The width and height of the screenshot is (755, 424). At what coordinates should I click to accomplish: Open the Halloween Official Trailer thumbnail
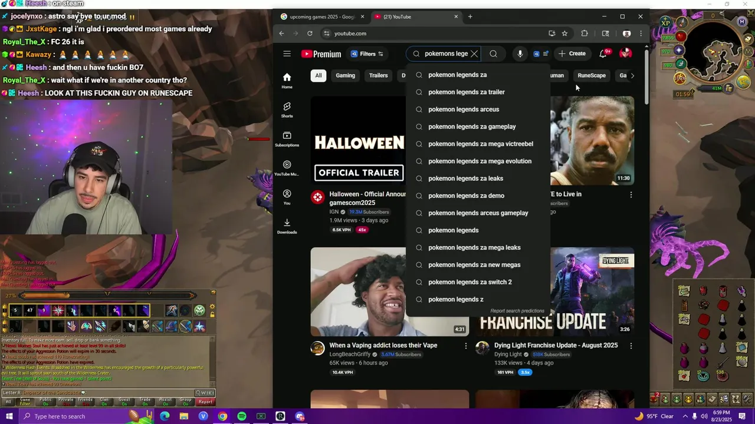click(x=359, y=140)
